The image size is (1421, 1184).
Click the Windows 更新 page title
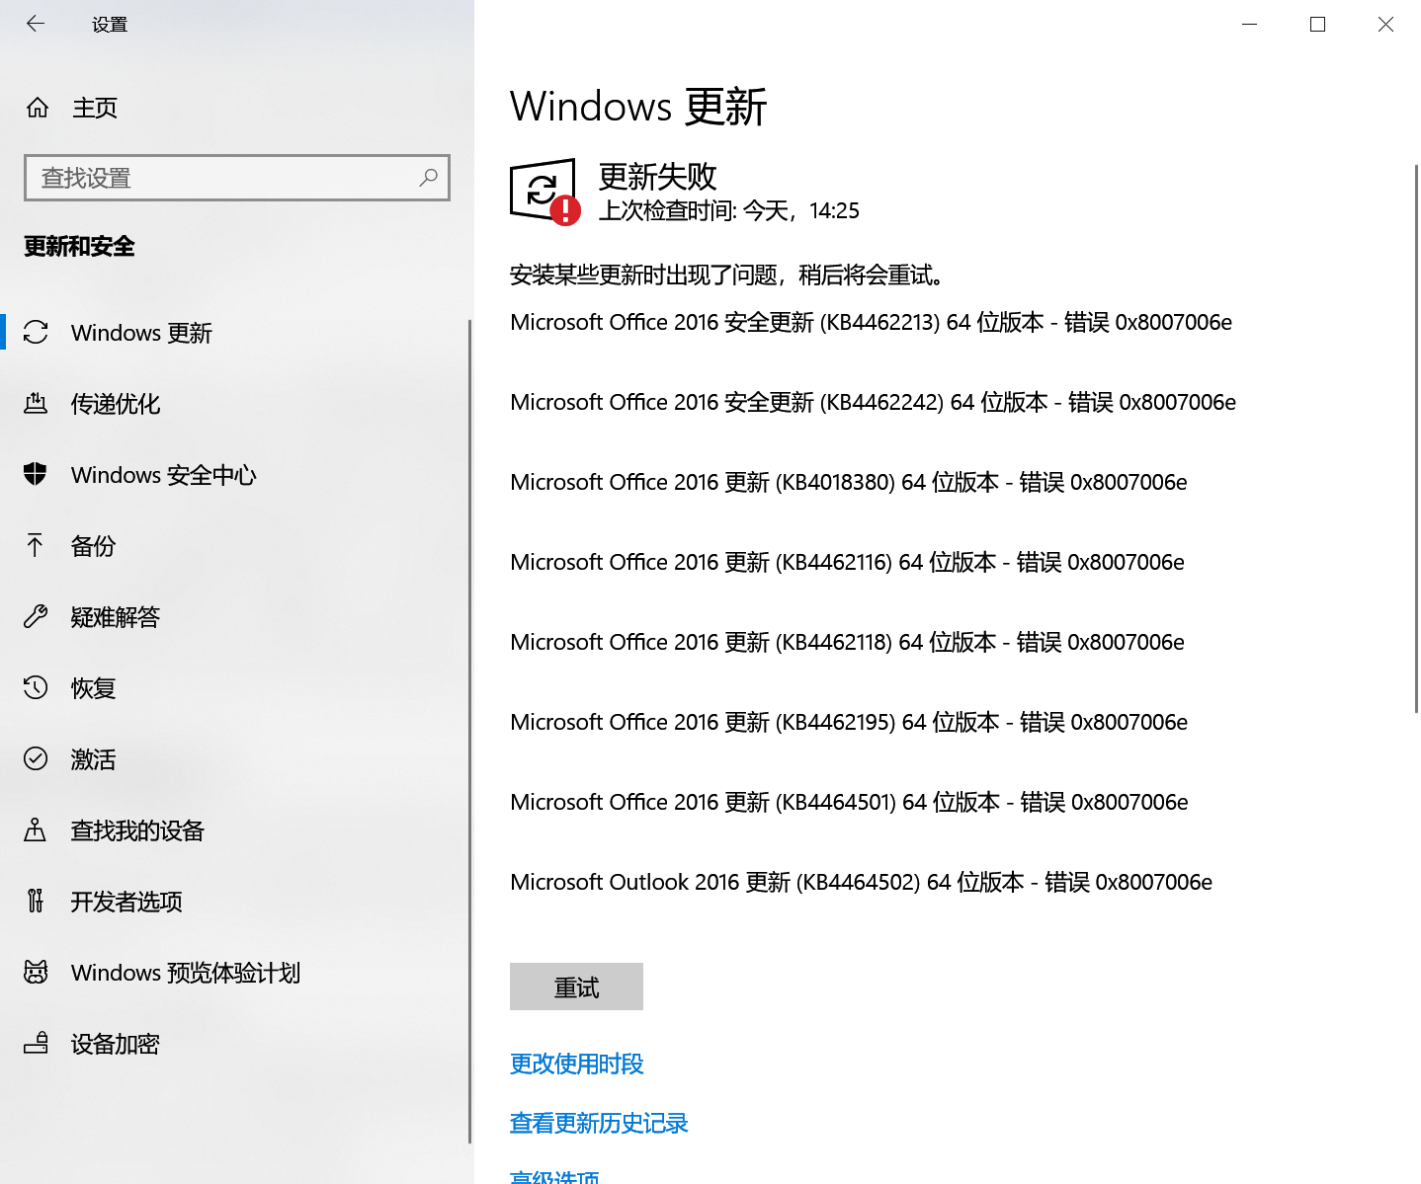coord(638,107)
